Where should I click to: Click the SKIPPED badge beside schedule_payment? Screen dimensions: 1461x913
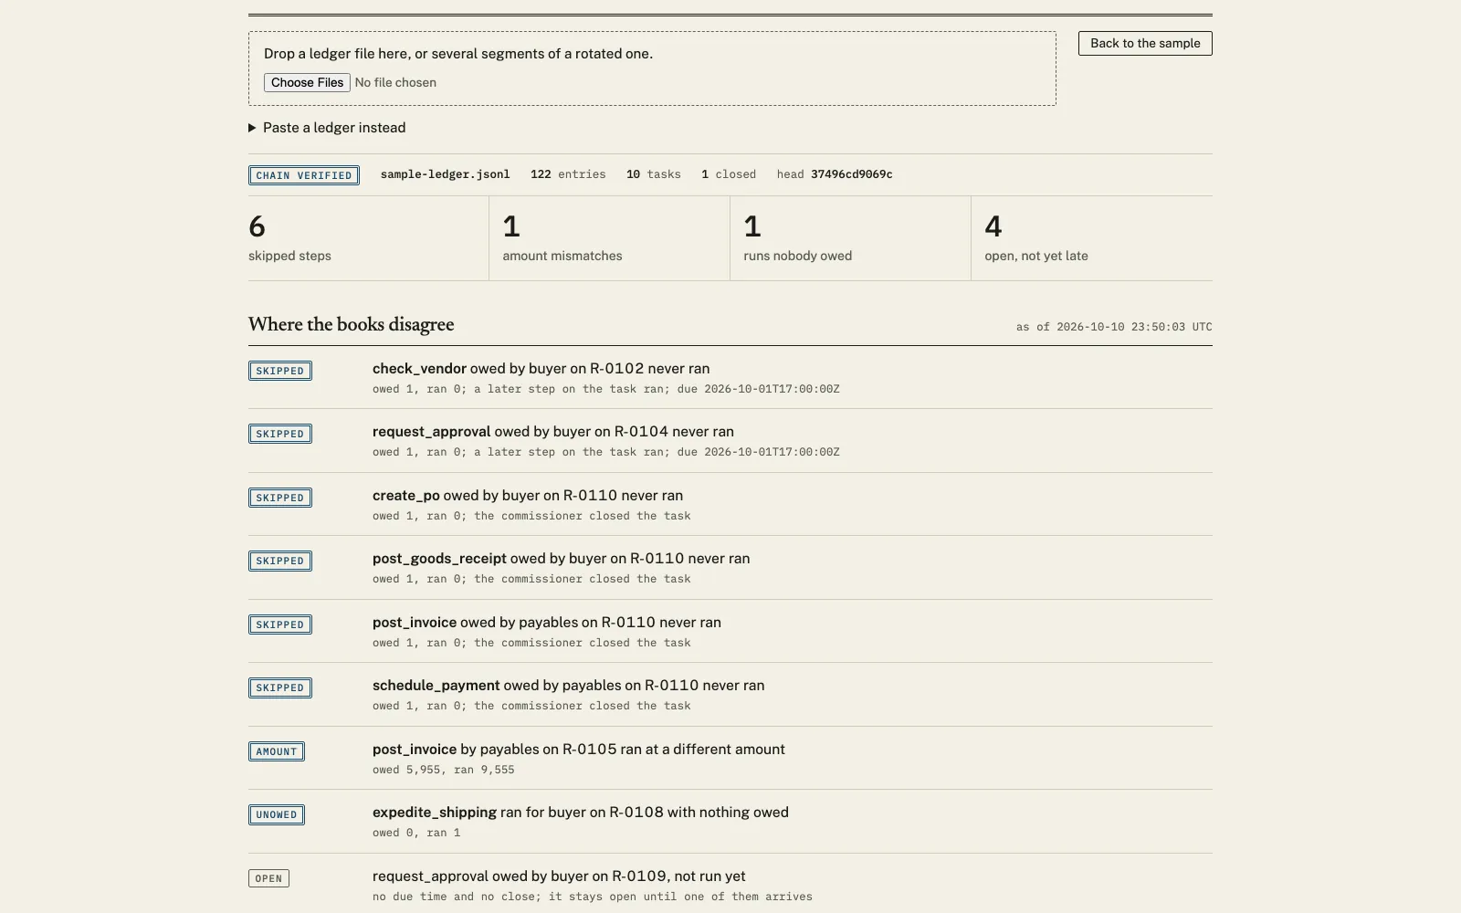coord(280,687)
